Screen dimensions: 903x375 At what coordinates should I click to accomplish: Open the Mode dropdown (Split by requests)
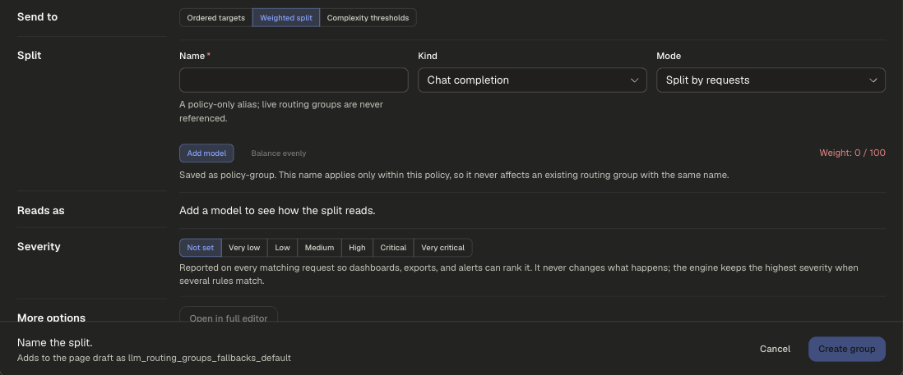[771, 80]
